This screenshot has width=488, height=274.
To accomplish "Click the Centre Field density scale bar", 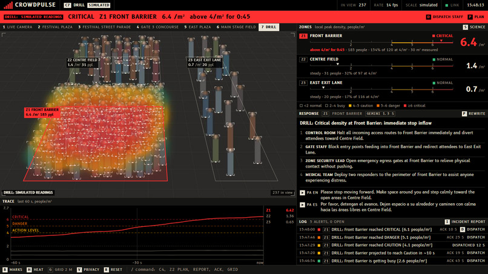I will 381,67.
